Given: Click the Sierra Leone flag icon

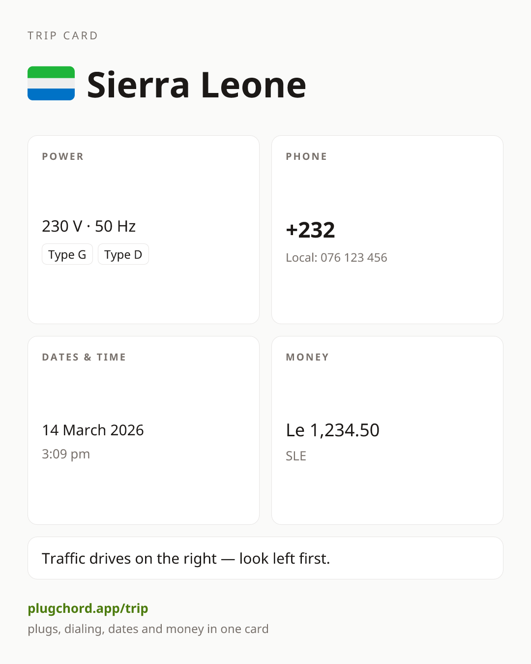Looking at the screenshot, I should tap(51, 83).
